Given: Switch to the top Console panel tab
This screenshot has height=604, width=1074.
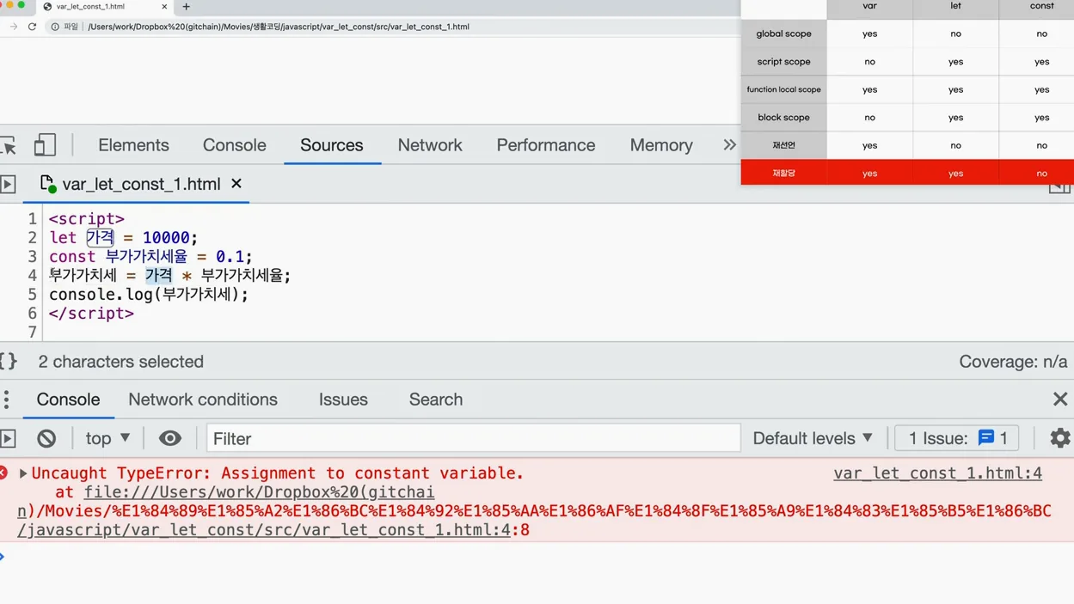Looking at the screenshot, I should click(234, 145).
